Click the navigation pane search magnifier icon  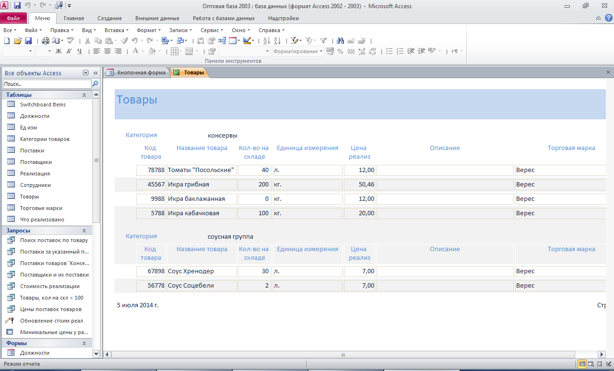[95, 84]
